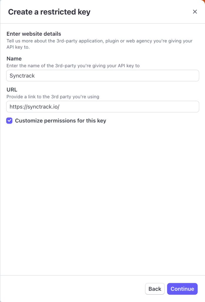205x302 pixels.
Task: Click the Customize permissions for this key label
Action: 61,121
